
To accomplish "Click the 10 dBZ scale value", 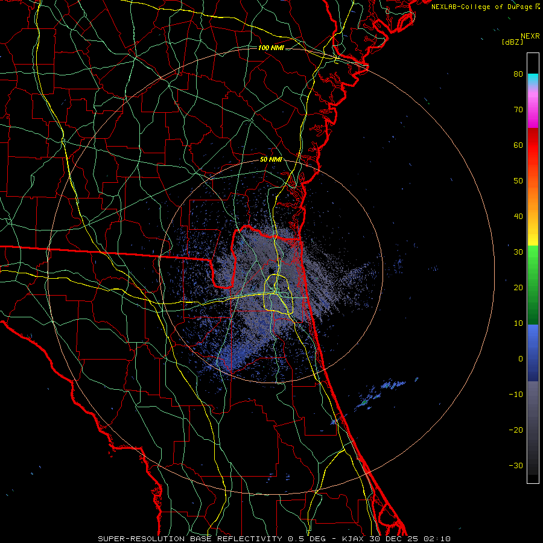I will 518,323.
